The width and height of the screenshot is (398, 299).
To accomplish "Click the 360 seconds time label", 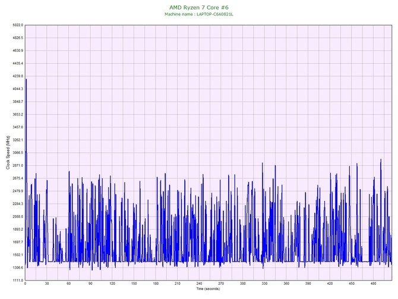I will click(x=286, y=284).
